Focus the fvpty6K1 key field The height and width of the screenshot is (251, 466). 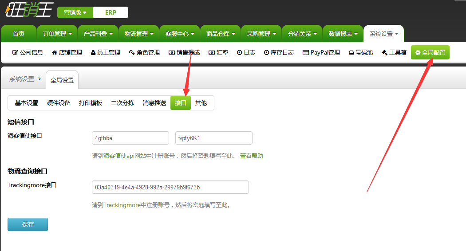point(213,138)
